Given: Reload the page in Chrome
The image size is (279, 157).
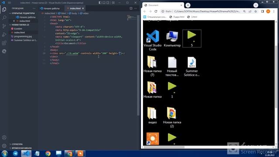Looking at the screenshot, I should [156, 11].
